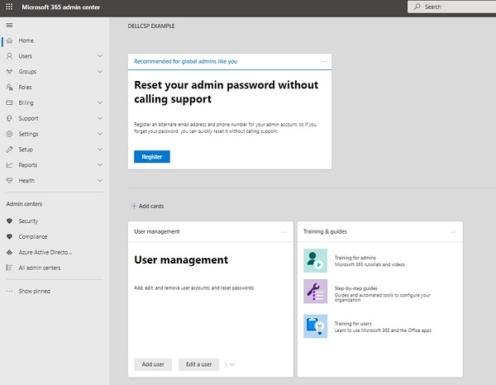Expand the Users navigation chevron
The width and height of the screenshot is (496, 385).
[100, 56]
